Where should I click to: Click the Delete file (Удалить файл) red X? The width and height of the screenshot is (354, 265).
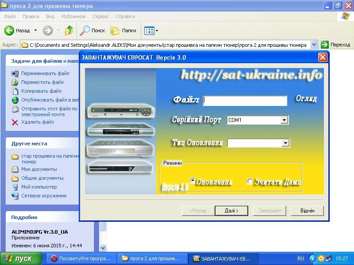[15, 122]
